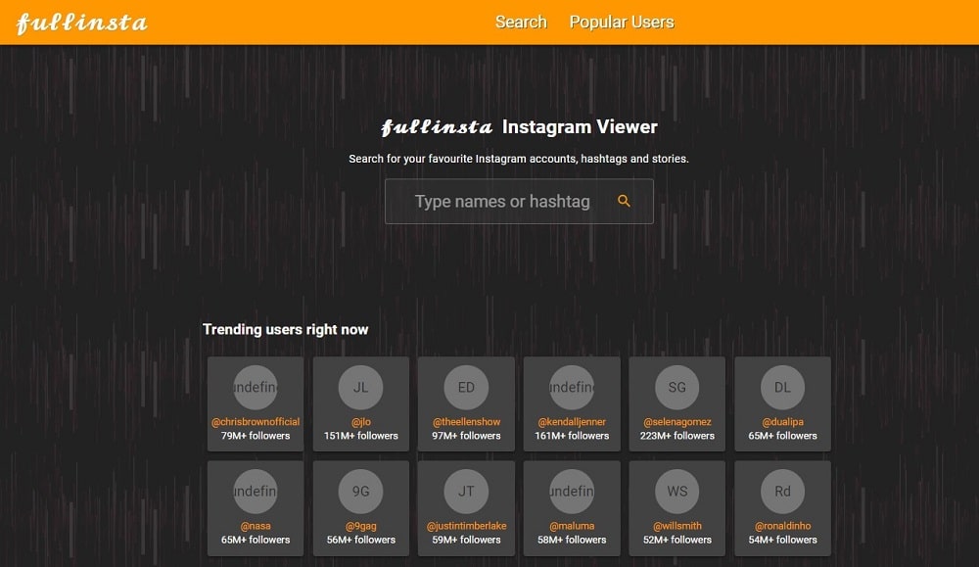Screen dimensions: 979x567
Task: Click the fullinsta Instagram Viewer title
Action: click(x=519, y=126)
